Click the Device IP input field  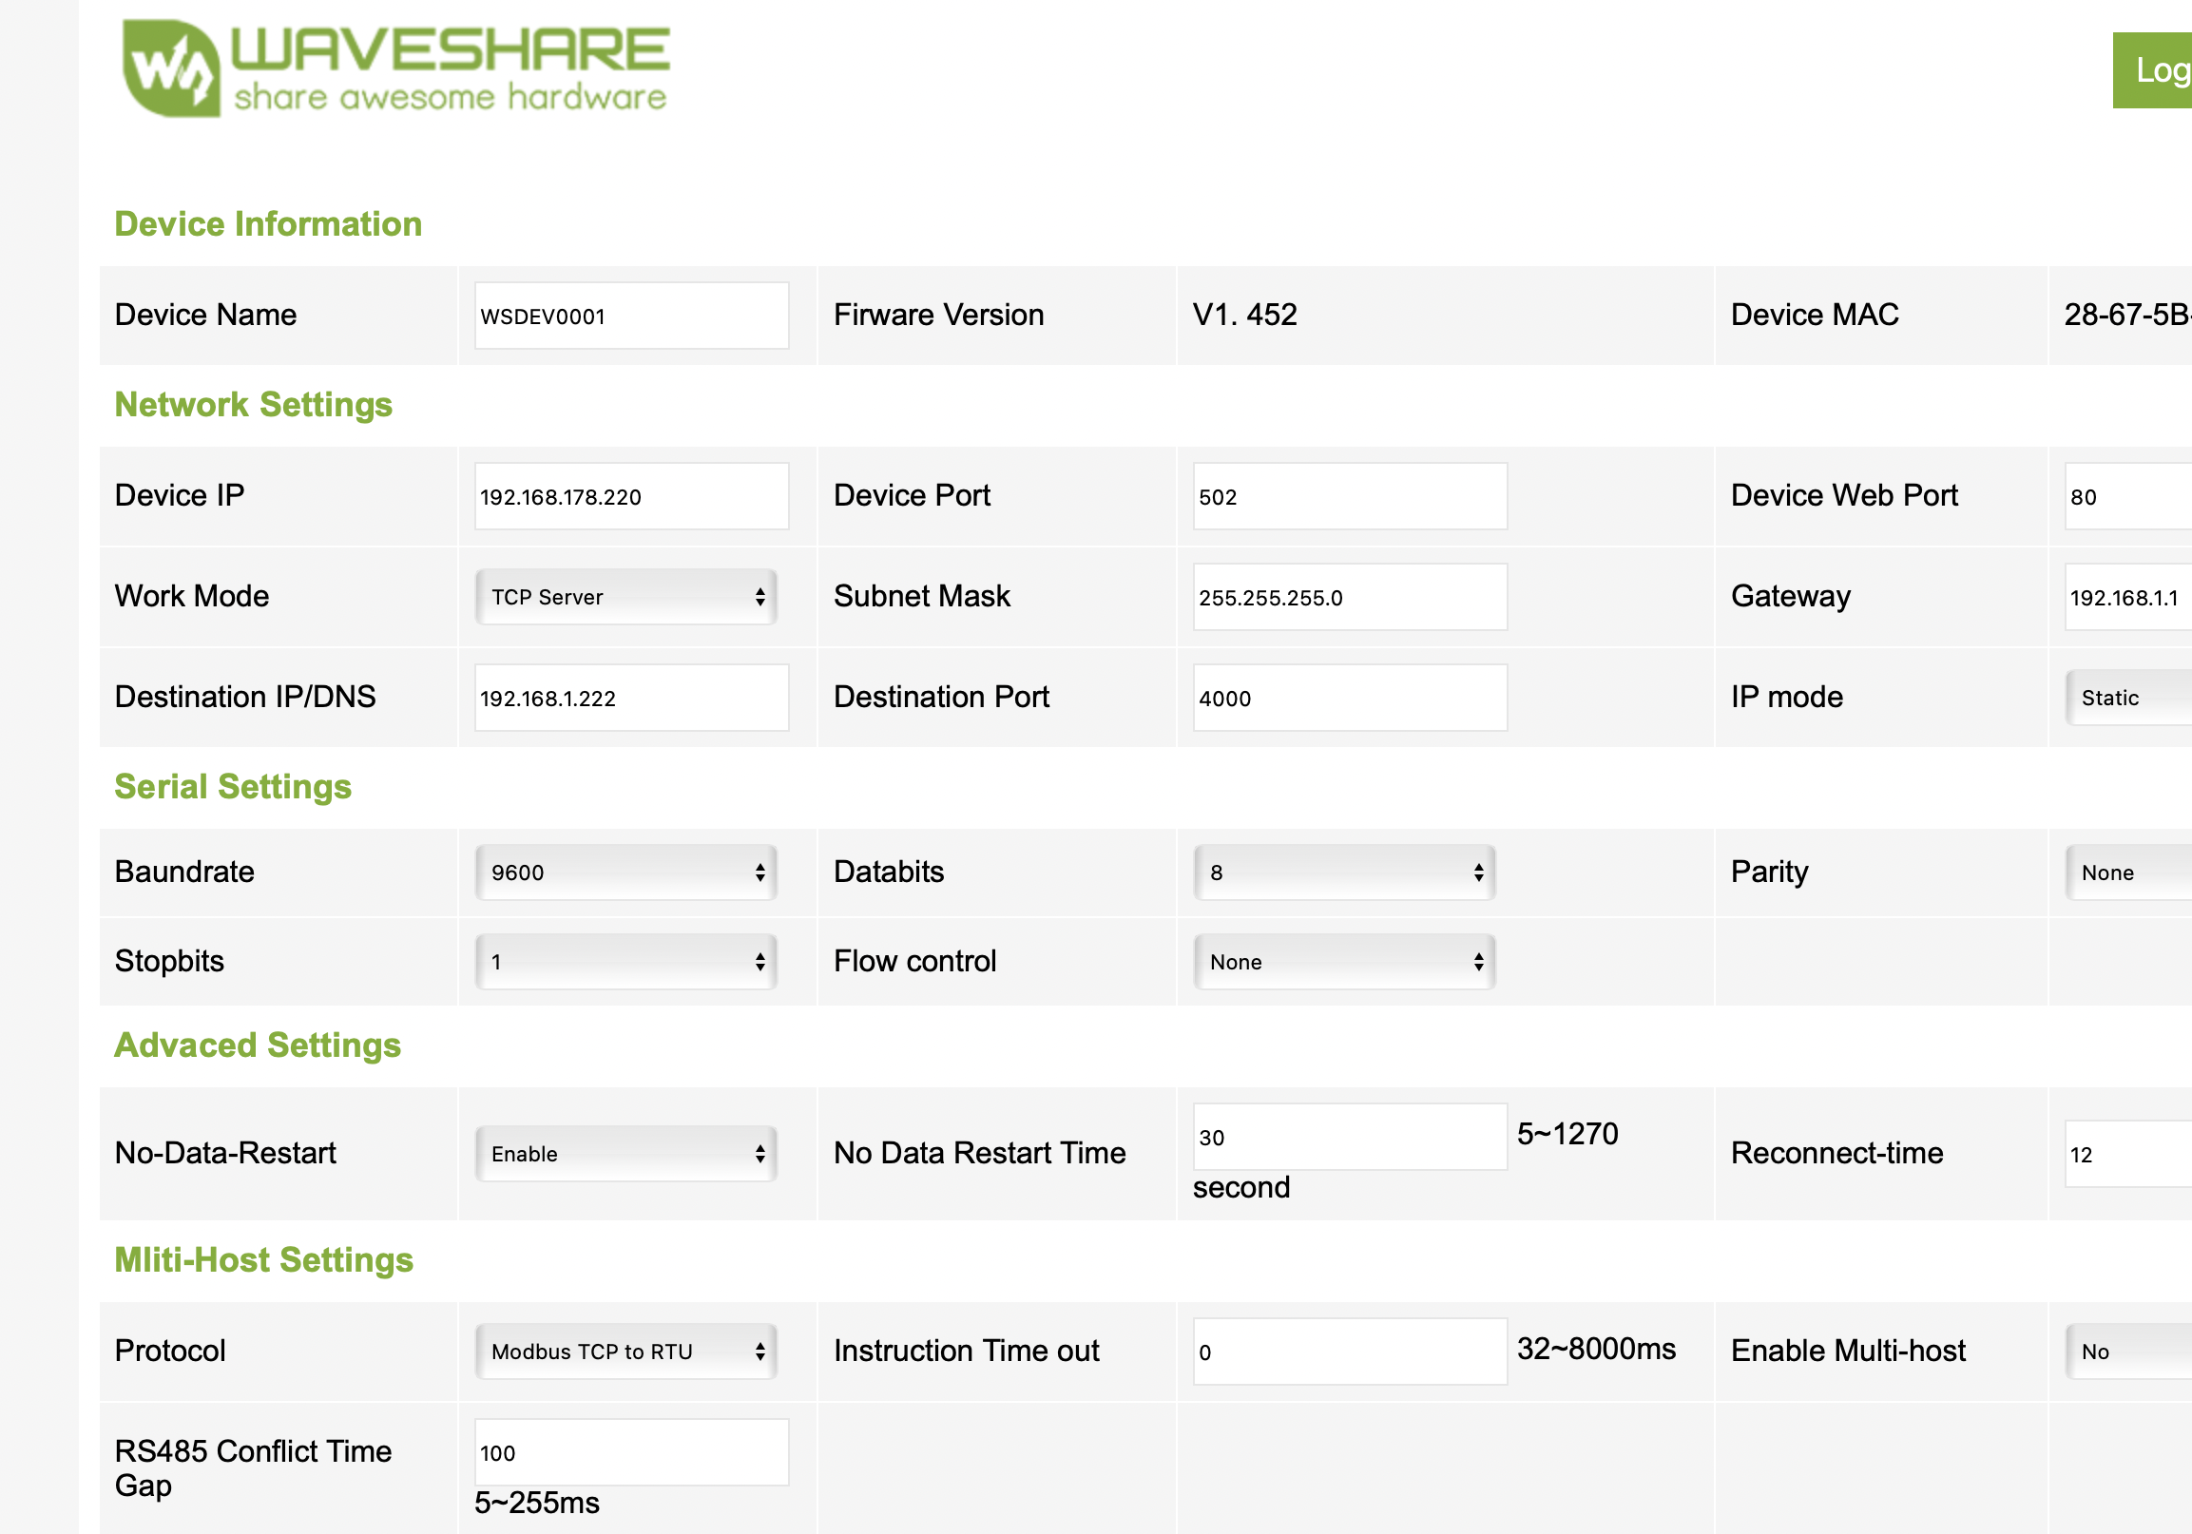pyautogui.click(x=631, y=496)
